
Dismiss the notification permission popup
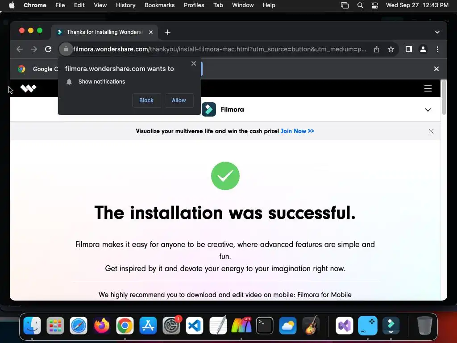194,63
